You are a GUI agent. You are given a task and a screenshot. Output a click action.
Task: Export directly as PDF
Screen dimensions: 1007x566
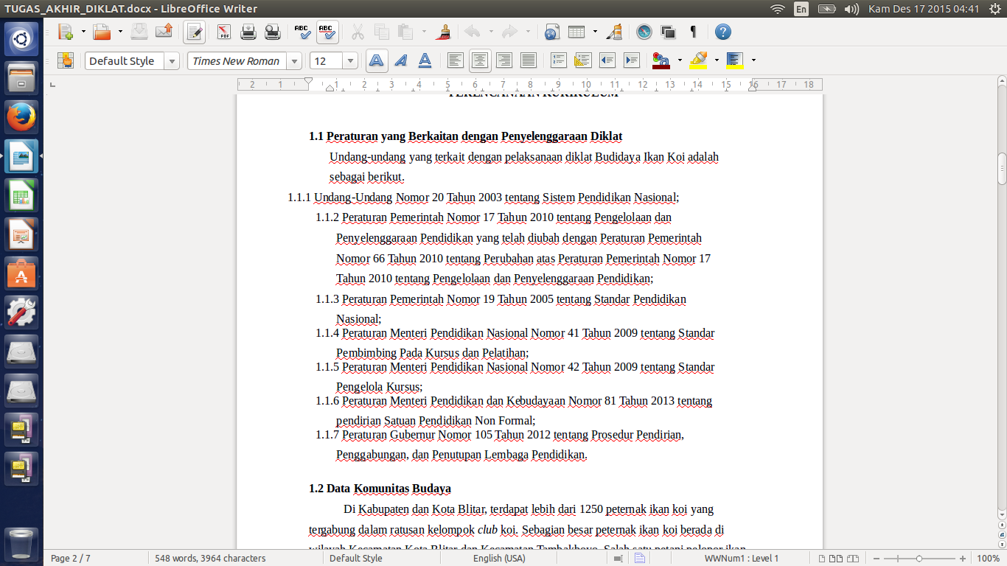(x=224, y=32)
